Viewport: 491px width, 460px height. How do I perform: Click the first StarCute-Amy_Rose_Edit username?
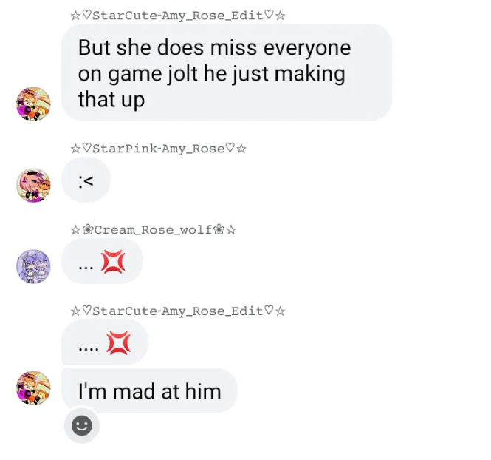click(x=178, y=16)
